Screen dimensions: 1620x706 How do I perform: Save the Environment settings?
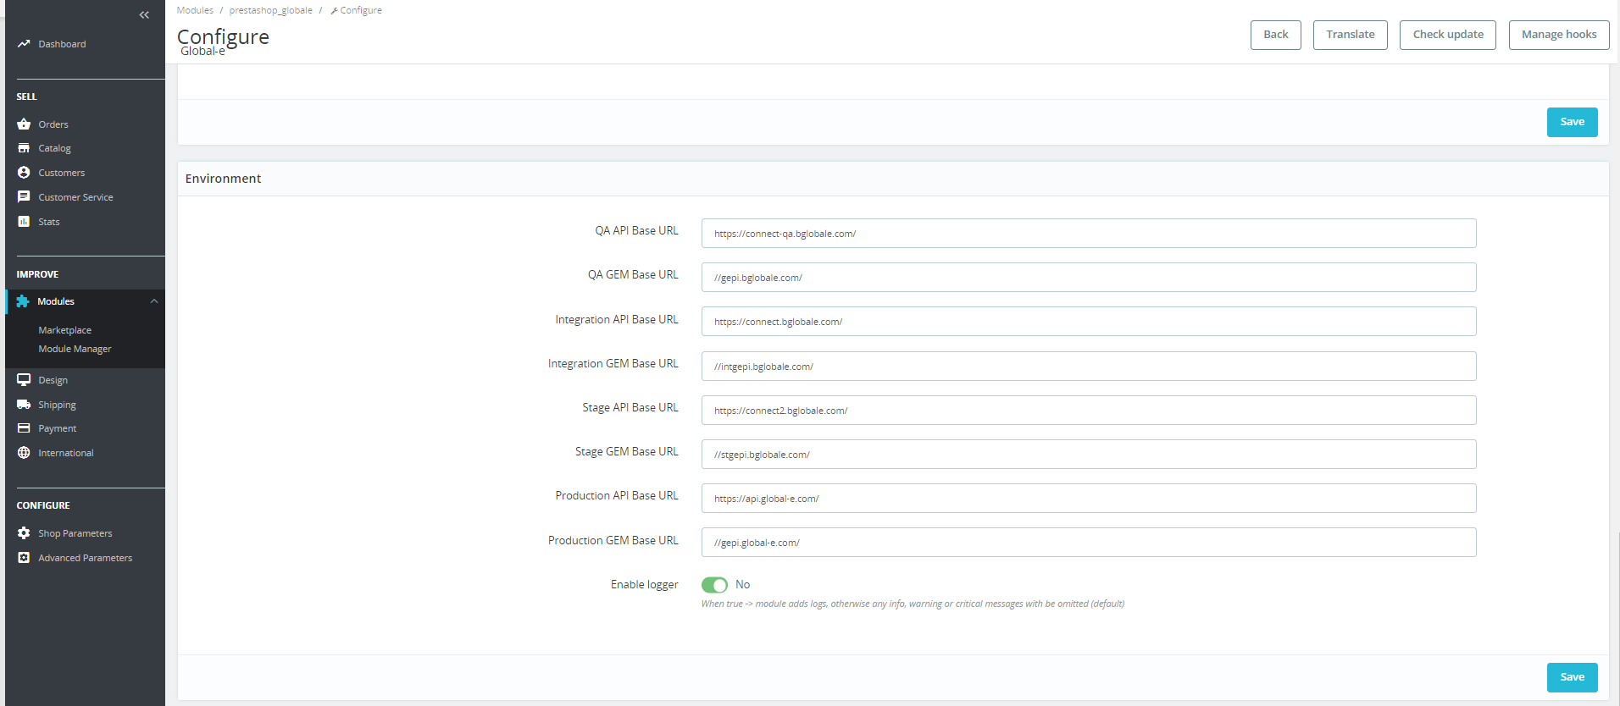1572,677
